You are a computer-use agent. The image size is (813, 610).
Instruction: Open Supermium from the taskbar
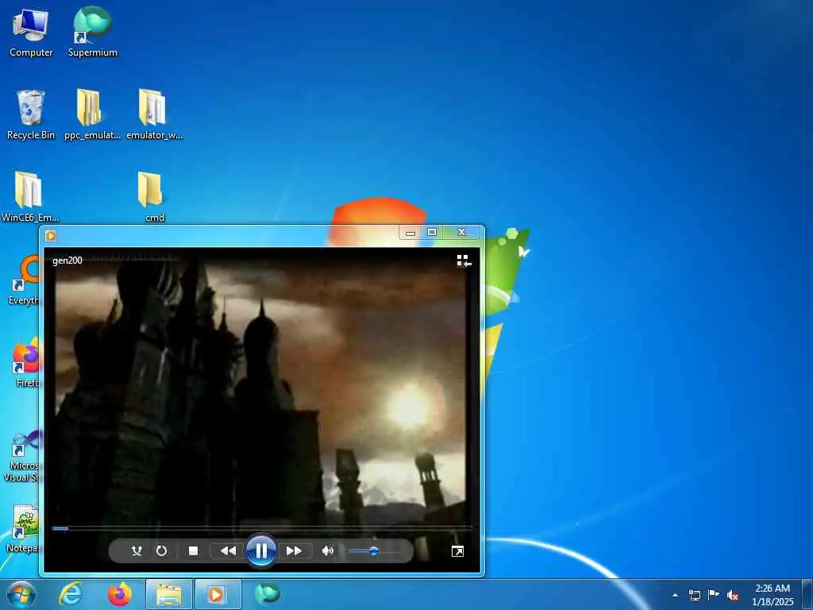pos(267,594)
